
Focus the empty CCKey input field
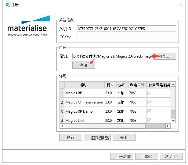pyautogui.click(x=126, y=37)
